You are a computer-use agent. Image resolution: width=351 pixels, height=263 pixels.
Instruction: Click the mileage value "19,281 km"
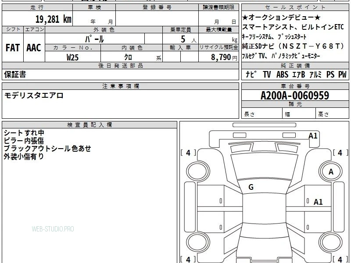[x=53, y=19]
